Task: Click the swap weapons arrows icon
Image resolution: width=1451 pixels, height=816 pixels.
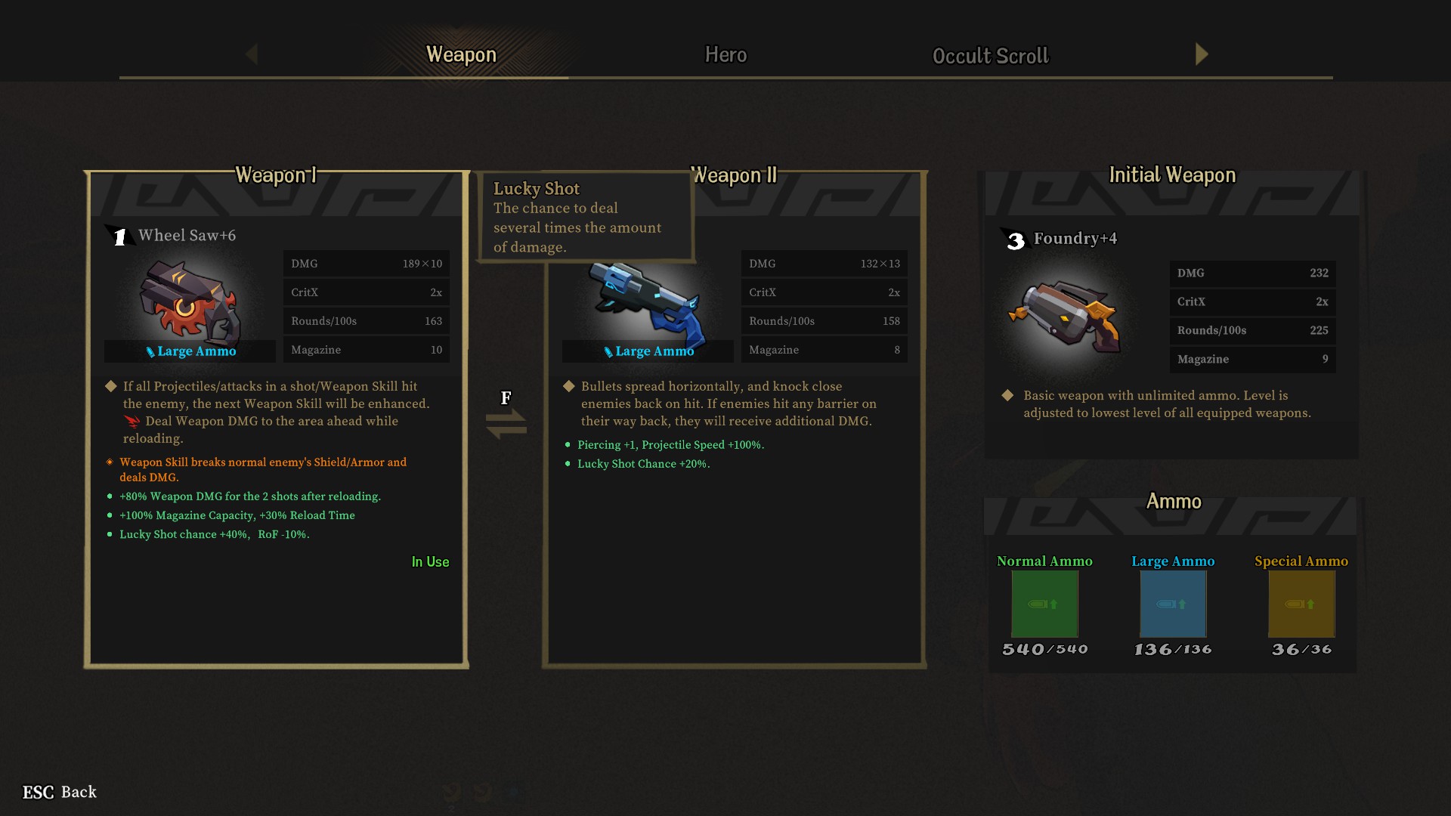Action: coord(506,423)
